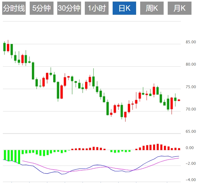199x183 pixels.
Task: Open the 月K monthly tab
Action: point(179,8)
